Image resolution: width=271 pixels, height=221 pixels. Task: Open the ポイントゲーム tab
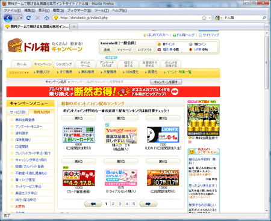tap(86, 64)
